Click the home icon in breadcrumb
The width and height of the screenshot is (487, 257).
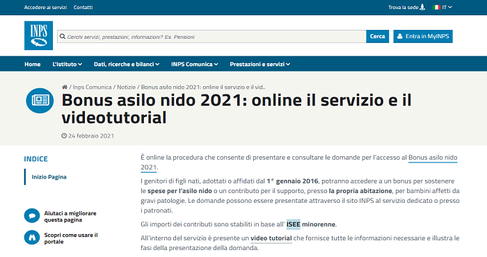[x=65, y=87]
